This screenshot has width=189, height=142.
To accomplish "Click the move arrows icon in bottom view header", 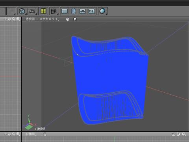I will 5,134.
